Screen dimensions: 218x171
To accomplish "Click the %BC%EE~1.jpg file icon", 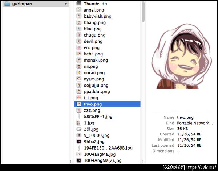I will (x=79, y=117).
